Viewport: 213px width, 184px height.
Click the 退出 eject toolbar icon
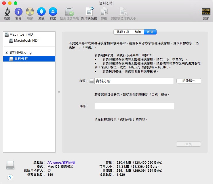click(53, 11)
